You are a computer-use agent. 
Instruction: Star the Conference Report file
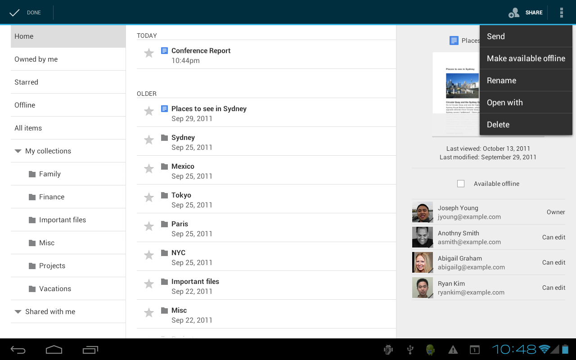[149, 53]
